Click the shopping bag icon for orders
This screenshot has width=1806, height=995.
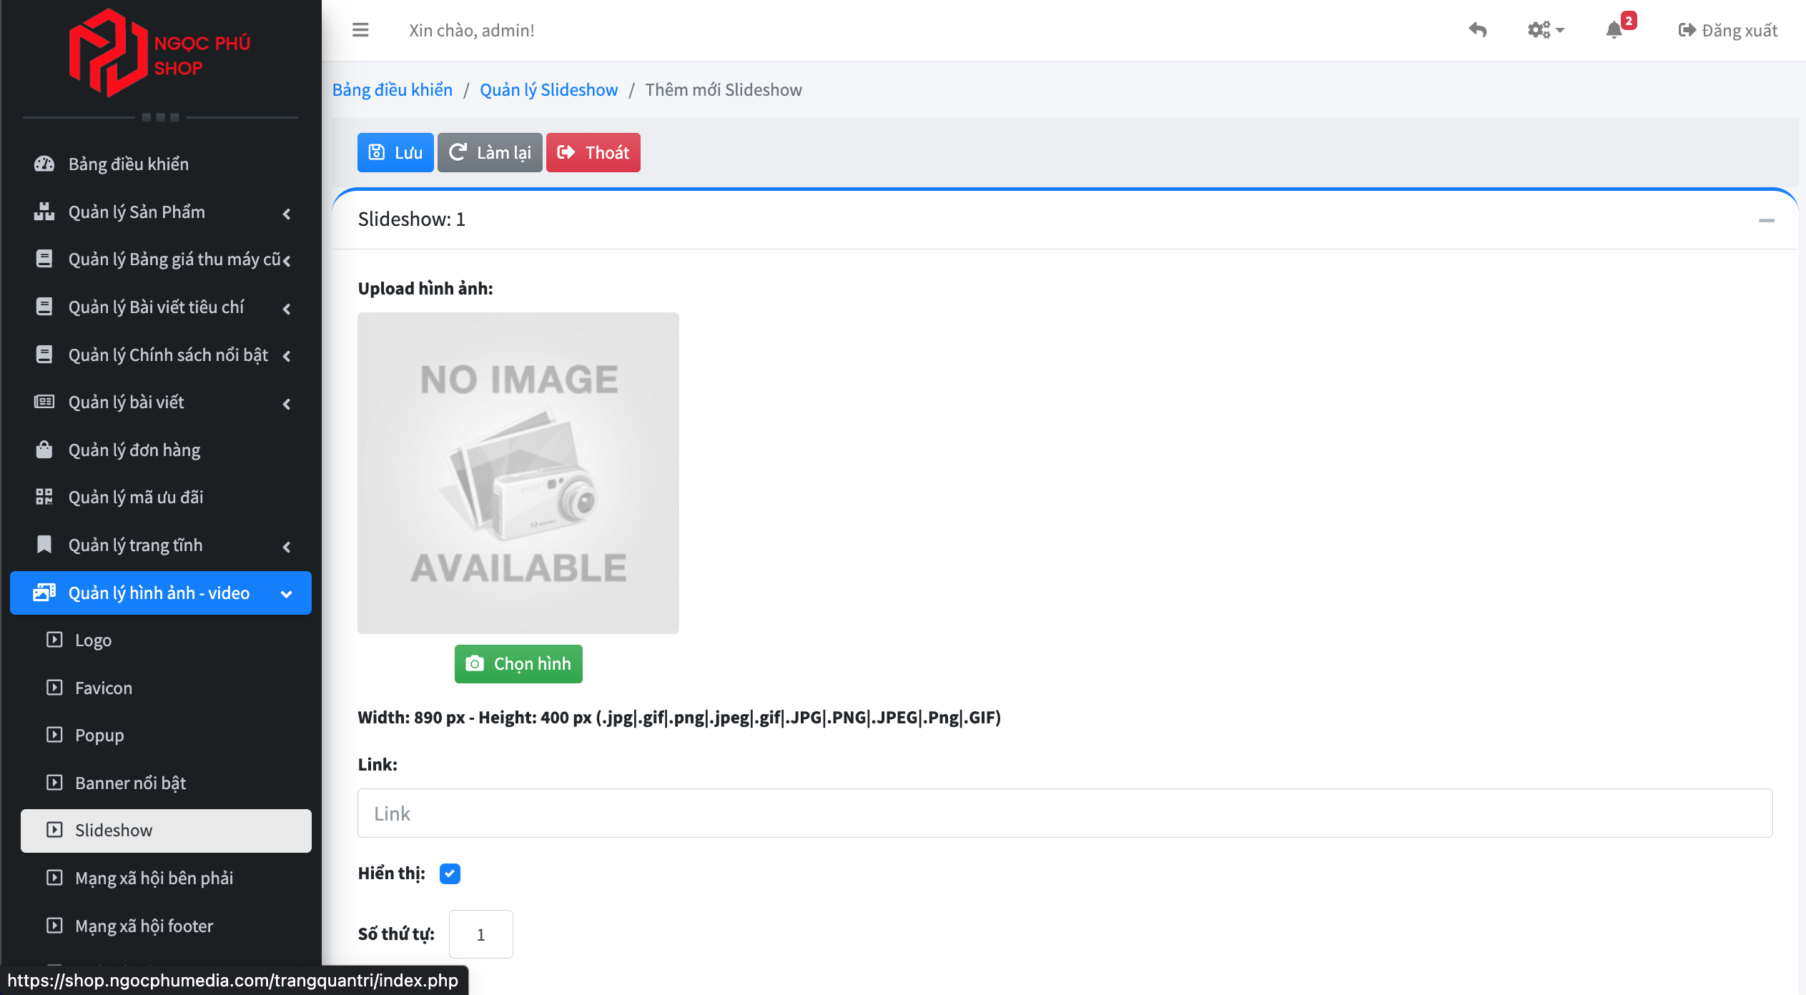pyautogui.click(x=44, y=450)
